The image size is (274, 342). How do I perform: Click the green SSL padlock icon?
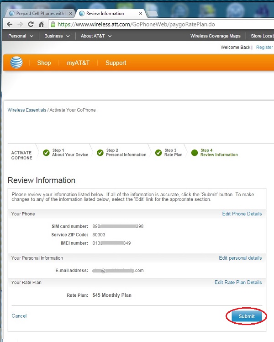click(53, 24)
